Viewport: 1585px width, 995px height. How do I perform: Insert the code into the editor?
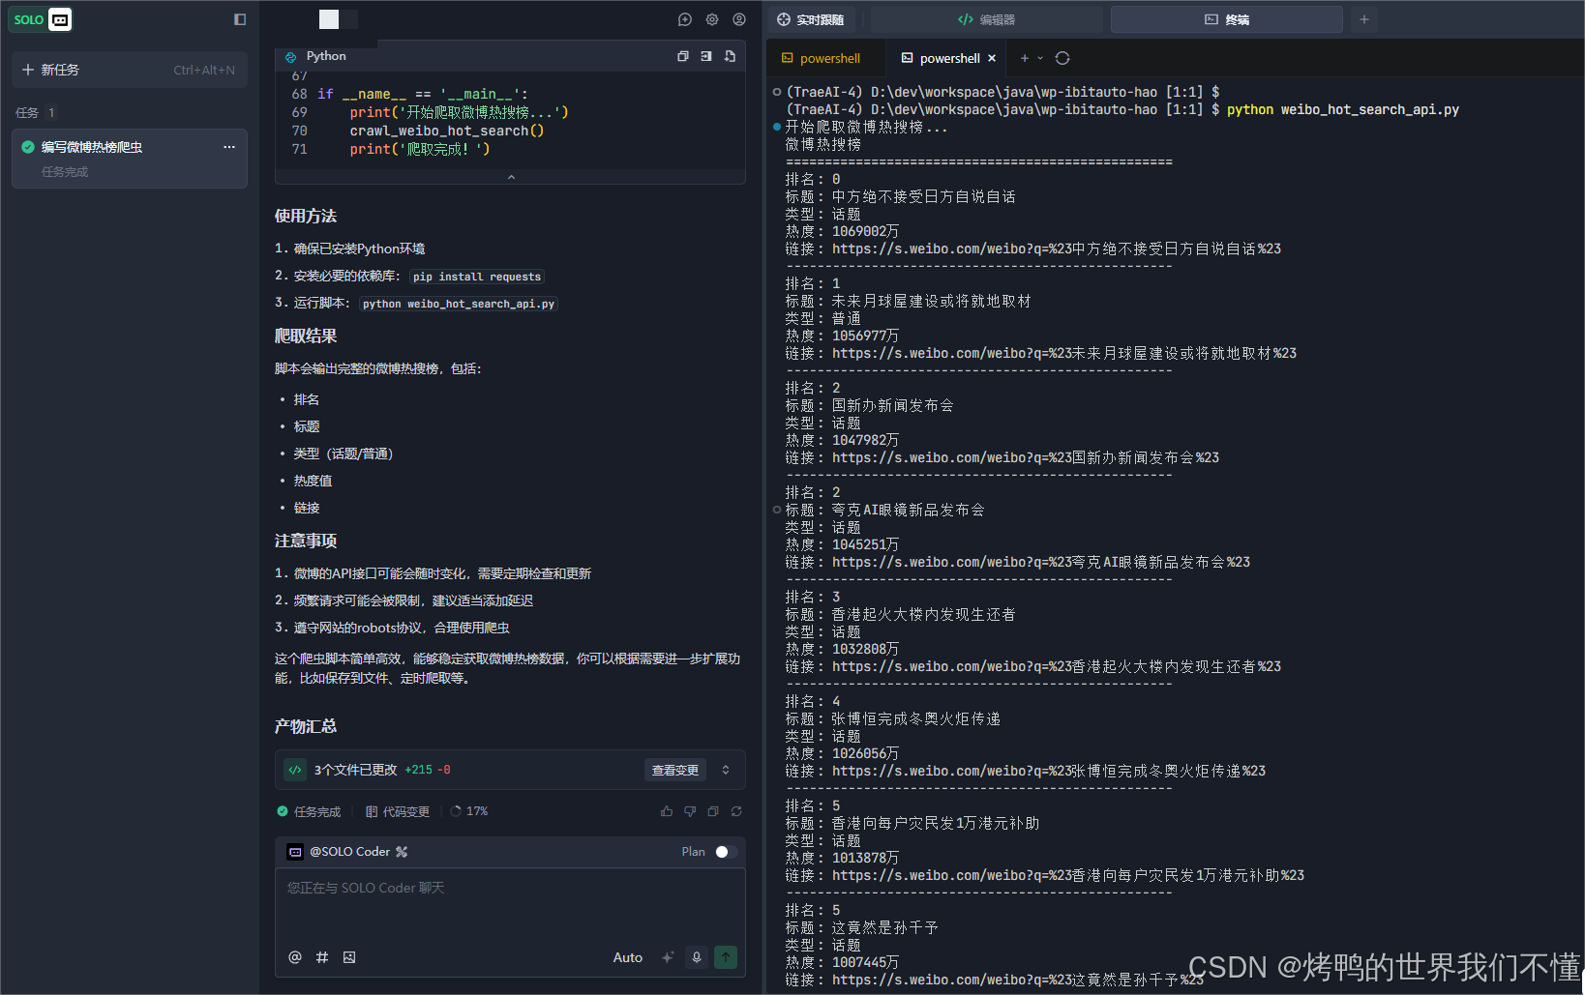tap(706, 56)
